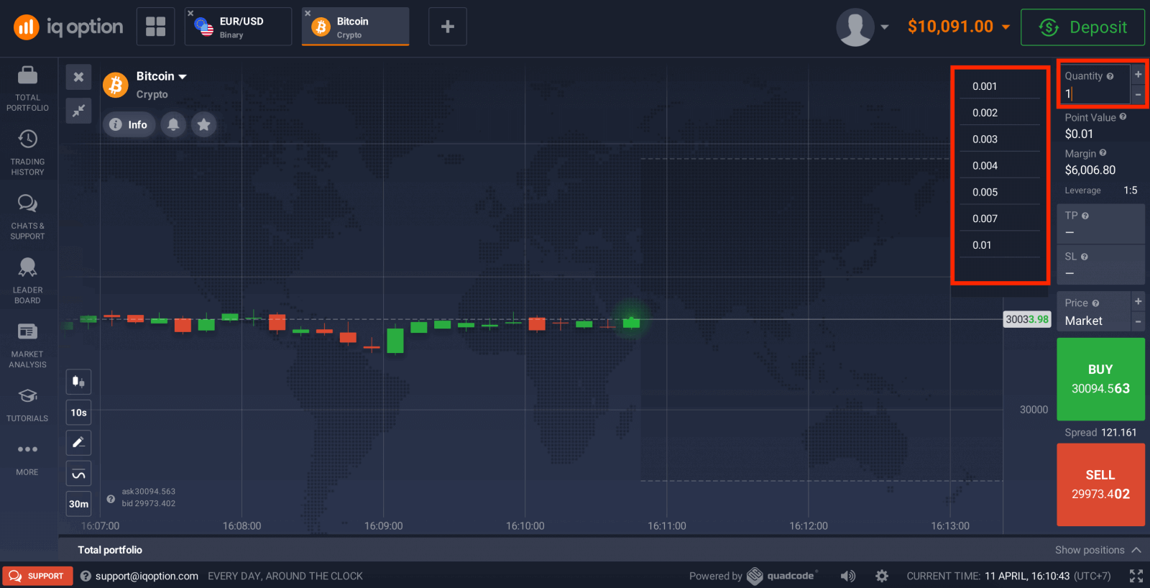Click the Quantity input field
Viewport: 1150px width, 588px height.
coord(1094,85)
